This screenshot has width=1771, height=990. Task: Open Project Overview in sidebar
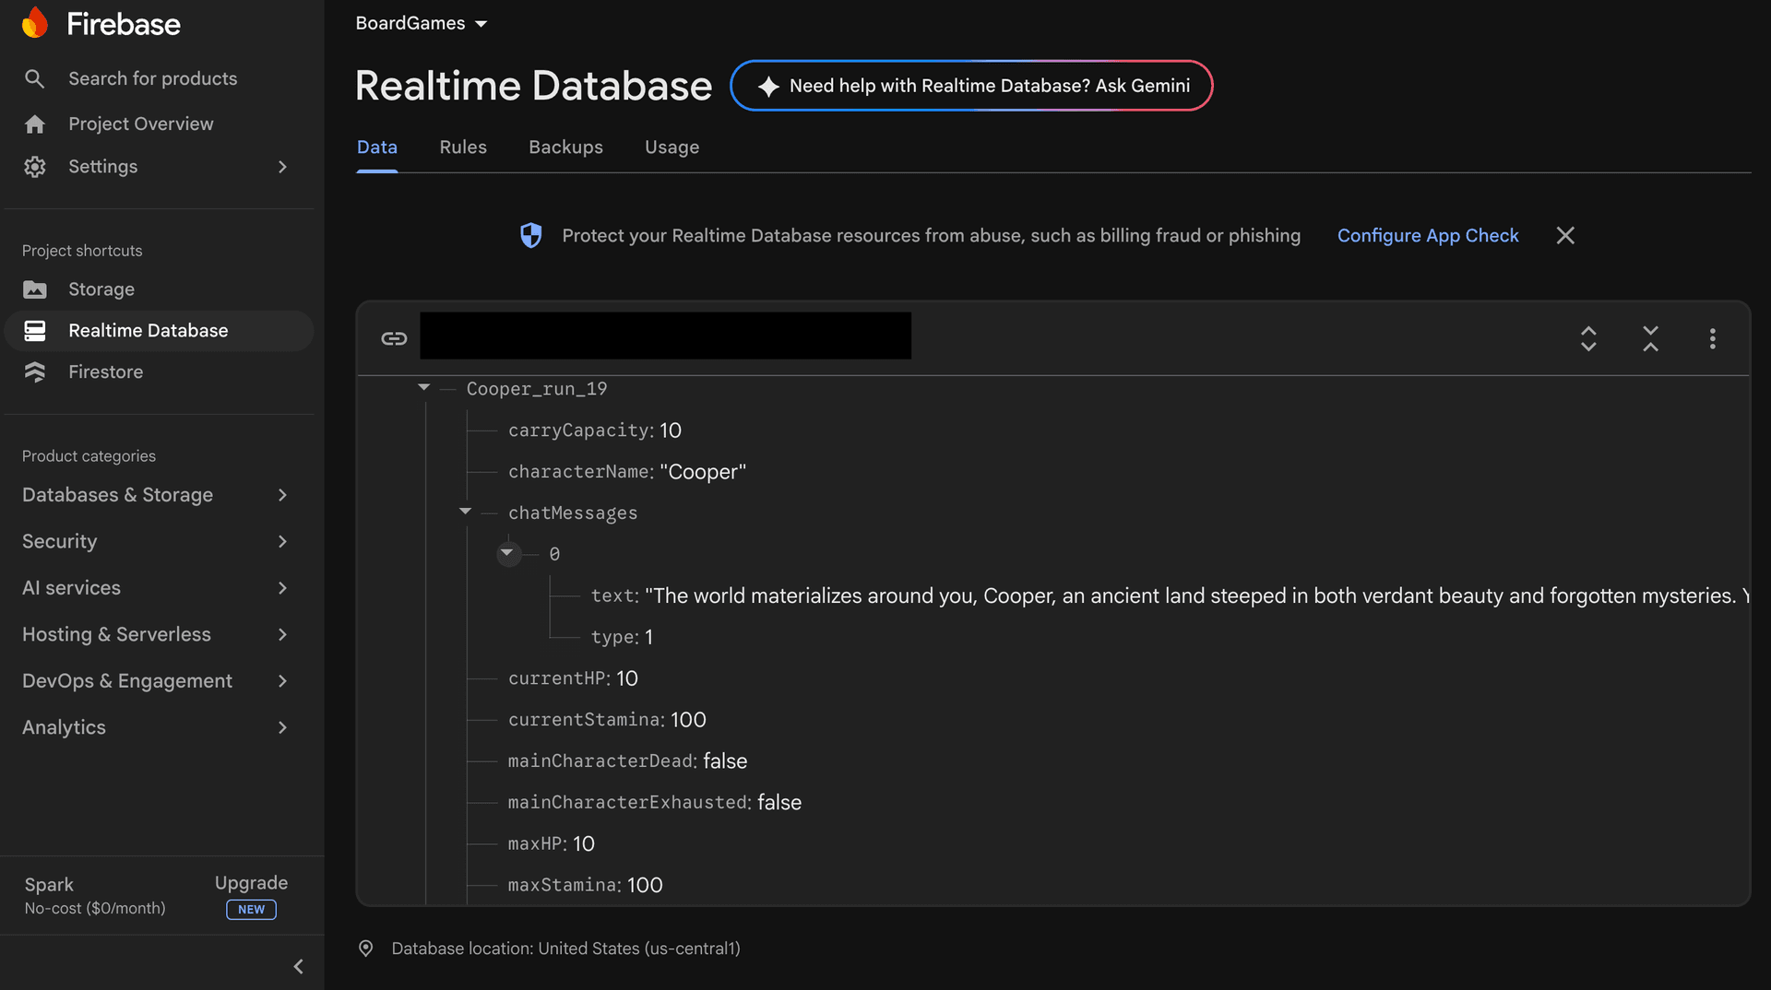(141, 124)
